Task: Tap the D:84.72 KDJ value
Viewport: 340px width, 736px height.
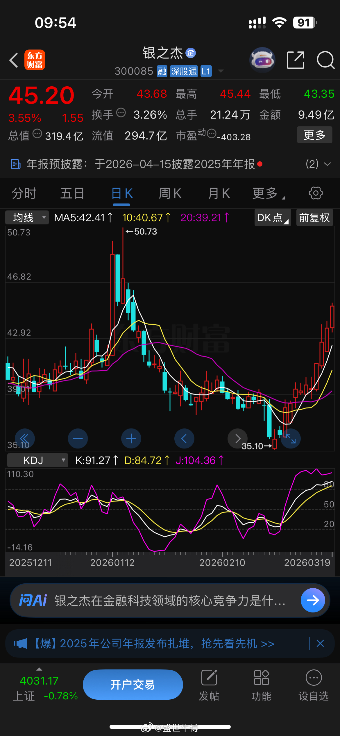Action: [147, 460]
